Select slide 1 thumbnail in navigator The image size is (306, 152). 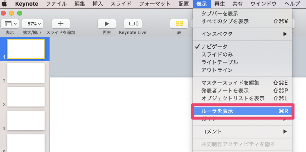[26, 49]
